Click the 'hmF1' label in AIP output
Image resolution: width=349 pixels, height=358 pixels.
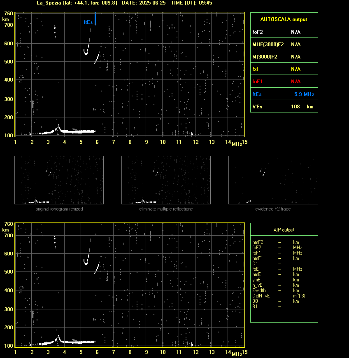(258, 258)
